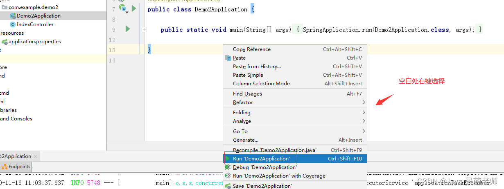The height and width of the screenshot is (189, 504).
Task: Click the clipboard icon beside Paste
Action: pos(228,58)
